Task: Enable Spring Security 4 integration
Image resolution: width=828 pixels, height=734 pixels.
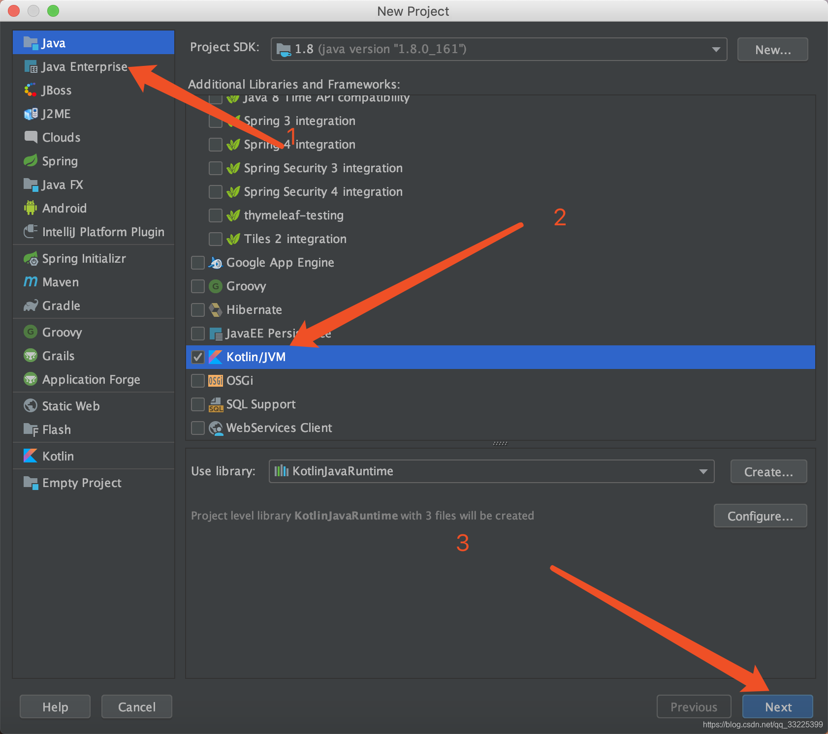Action: (215, 192)
